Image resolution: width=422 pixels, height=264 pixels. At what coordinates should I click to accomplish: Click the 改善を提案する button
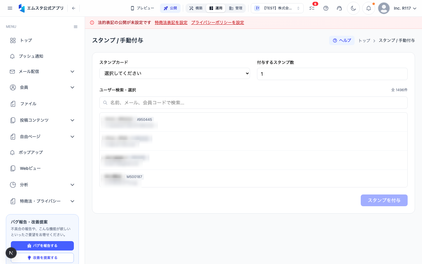pyautogui.click(x=42, y=258)
